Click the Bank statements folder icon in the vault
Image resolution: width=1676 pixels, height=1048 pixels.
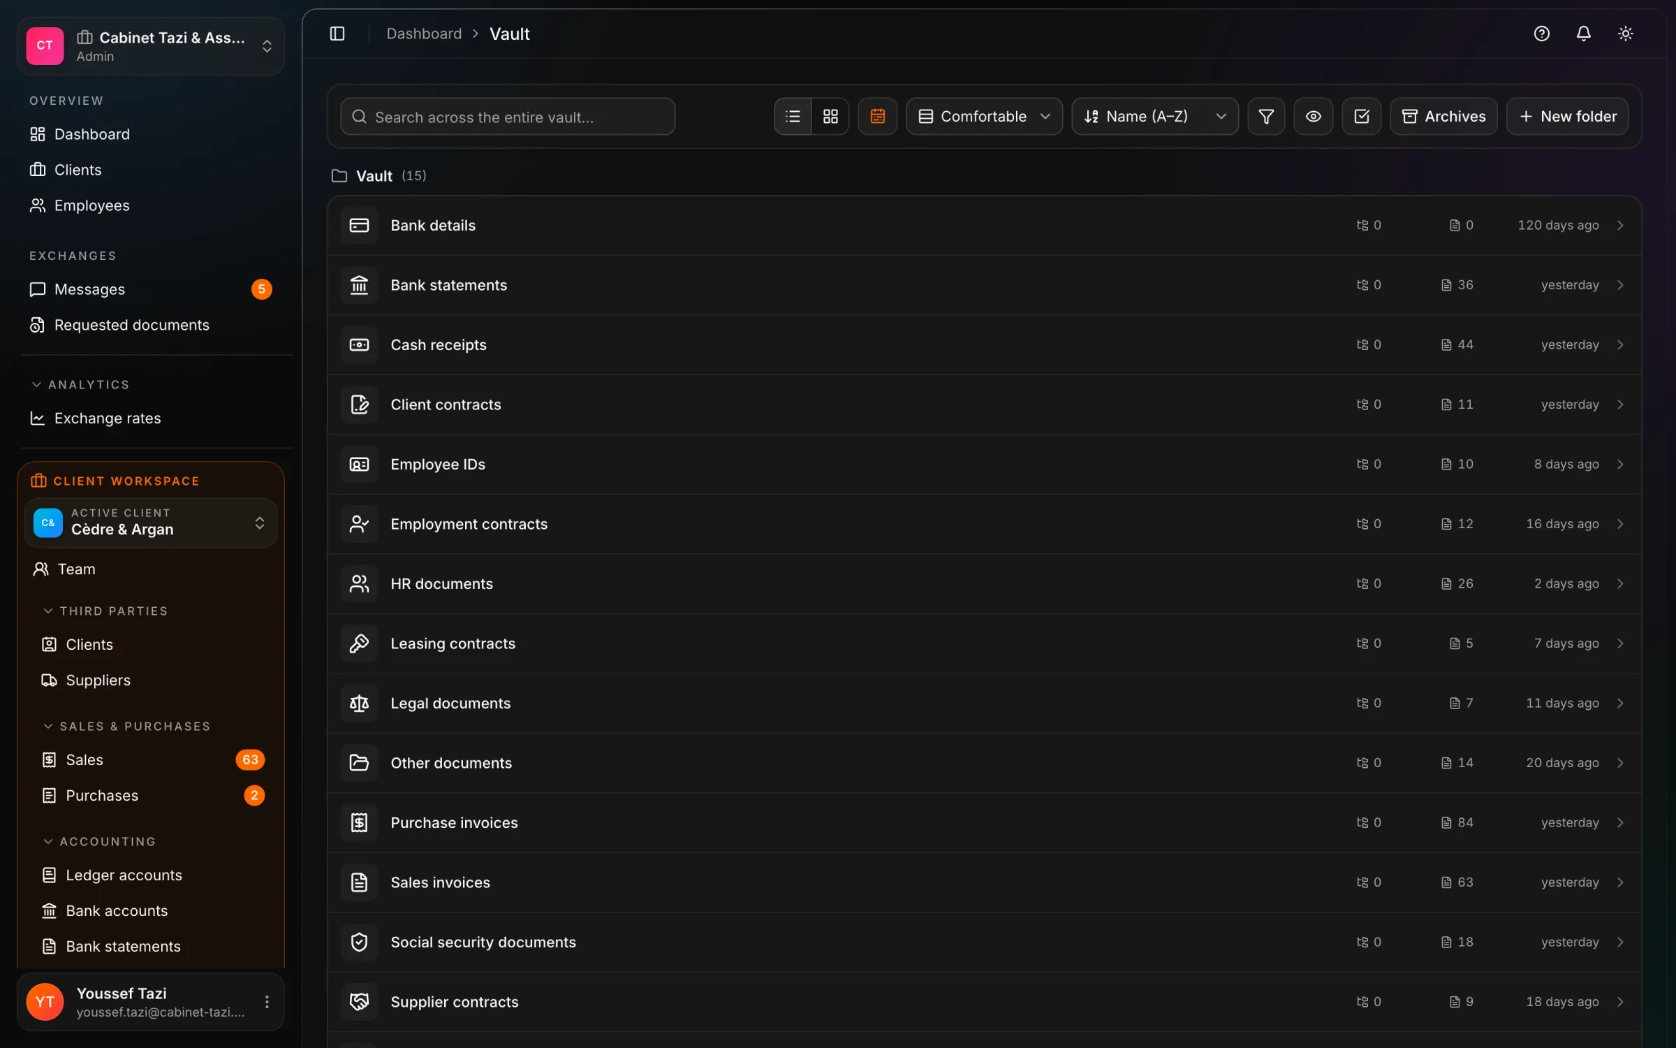(x=359, y=285)
